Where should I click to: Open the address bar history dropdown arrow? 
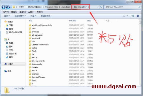coord(98,7)
